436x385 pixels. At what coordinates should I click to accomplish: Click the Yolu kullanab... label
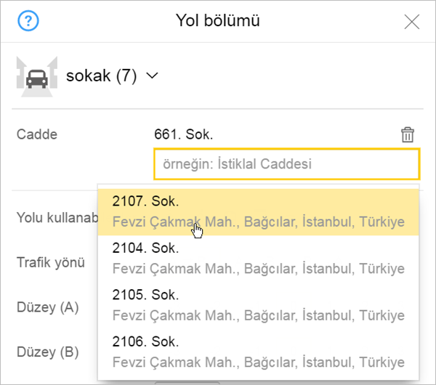57,218
